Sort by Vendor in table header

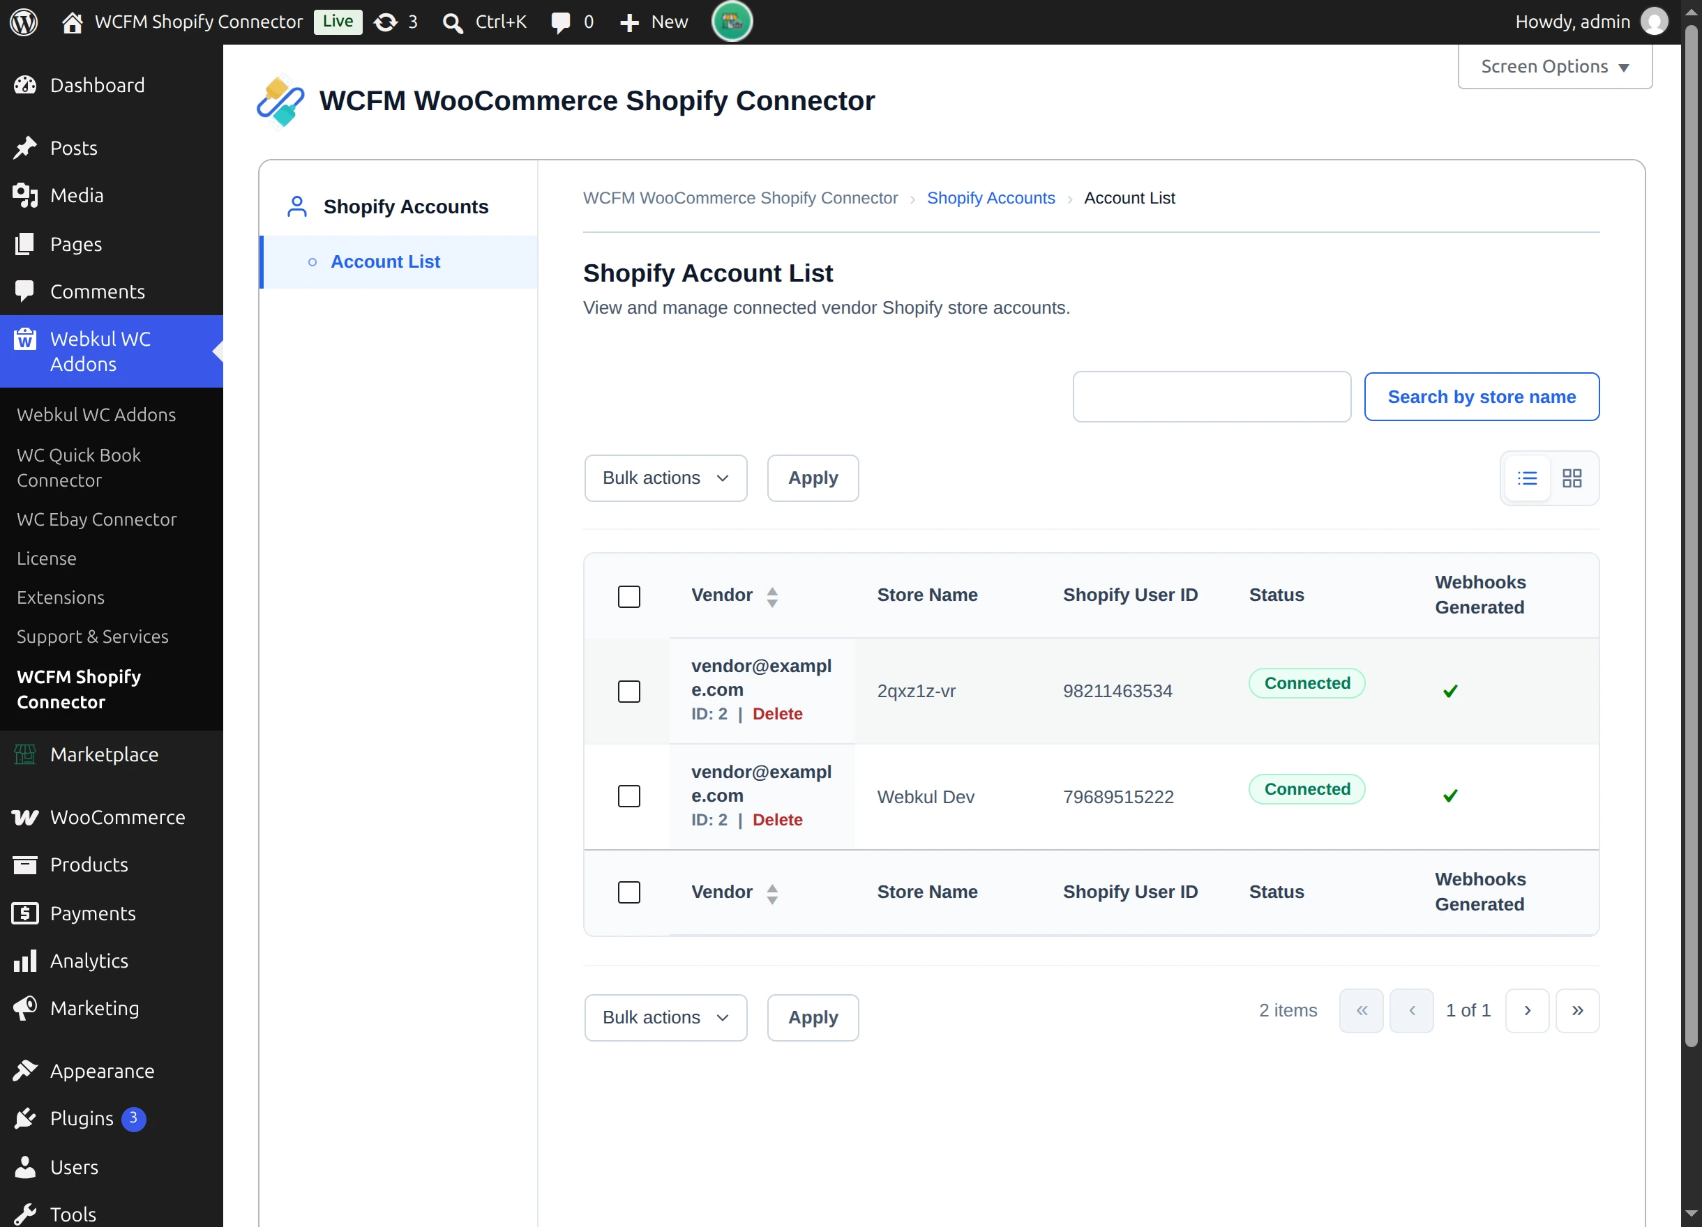[735, 595]
